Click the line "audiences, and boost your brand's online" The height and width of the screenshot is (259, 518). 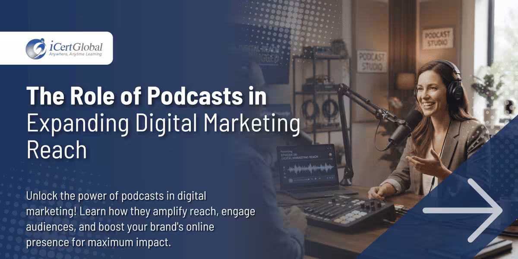pos(119,227)
